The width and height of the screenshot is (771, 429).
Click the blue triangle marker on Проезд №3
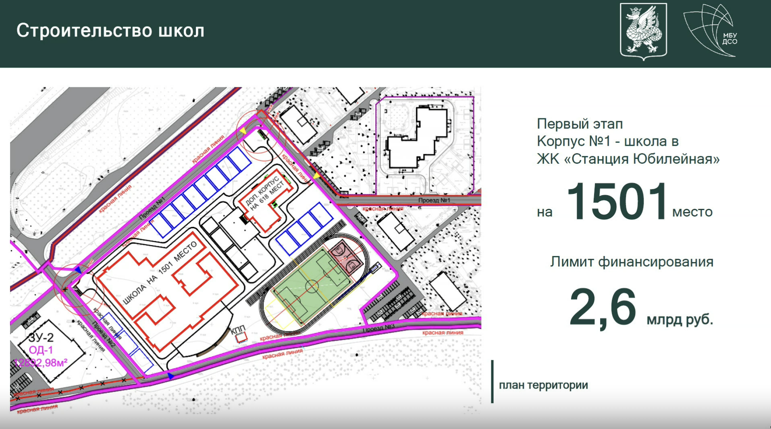(x=171, y=376)
